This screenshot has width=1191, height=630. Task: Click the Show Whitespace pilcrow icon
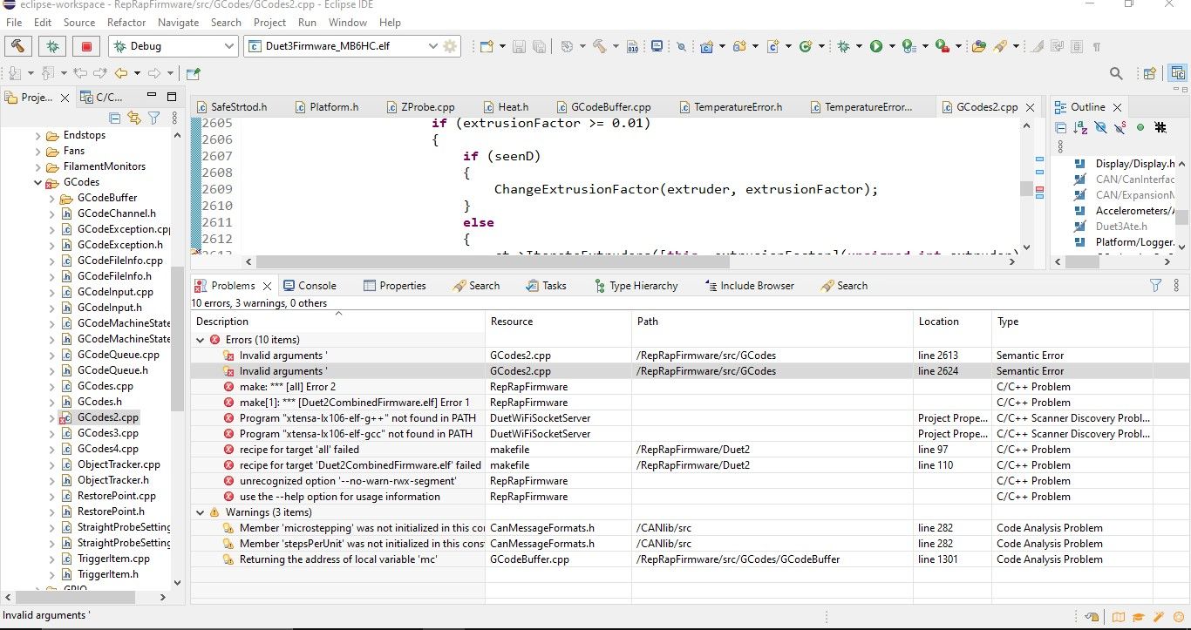1096,46
